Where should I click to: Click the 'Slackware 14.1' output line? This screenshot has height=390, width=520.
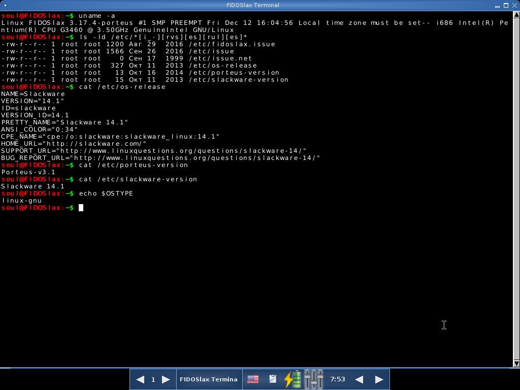(x=33, y=186)
